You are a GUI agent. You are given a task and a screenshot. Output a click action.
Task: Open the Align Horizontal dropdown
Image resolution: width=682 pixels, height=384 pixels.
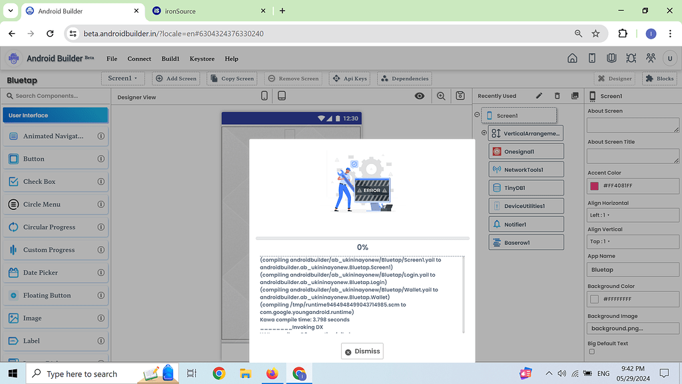click(633, 215)
